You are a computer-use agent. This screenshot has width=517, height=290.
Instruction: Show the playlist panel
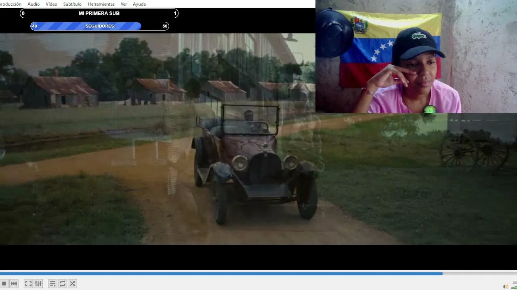(53, 284)
